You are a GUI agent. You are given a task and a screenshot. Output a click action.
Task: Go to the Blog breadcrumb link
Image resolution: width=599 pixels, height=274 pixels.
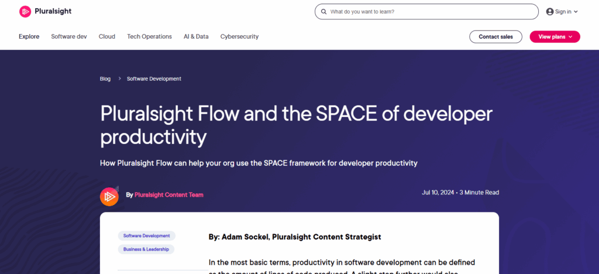[x=105, y=78]
